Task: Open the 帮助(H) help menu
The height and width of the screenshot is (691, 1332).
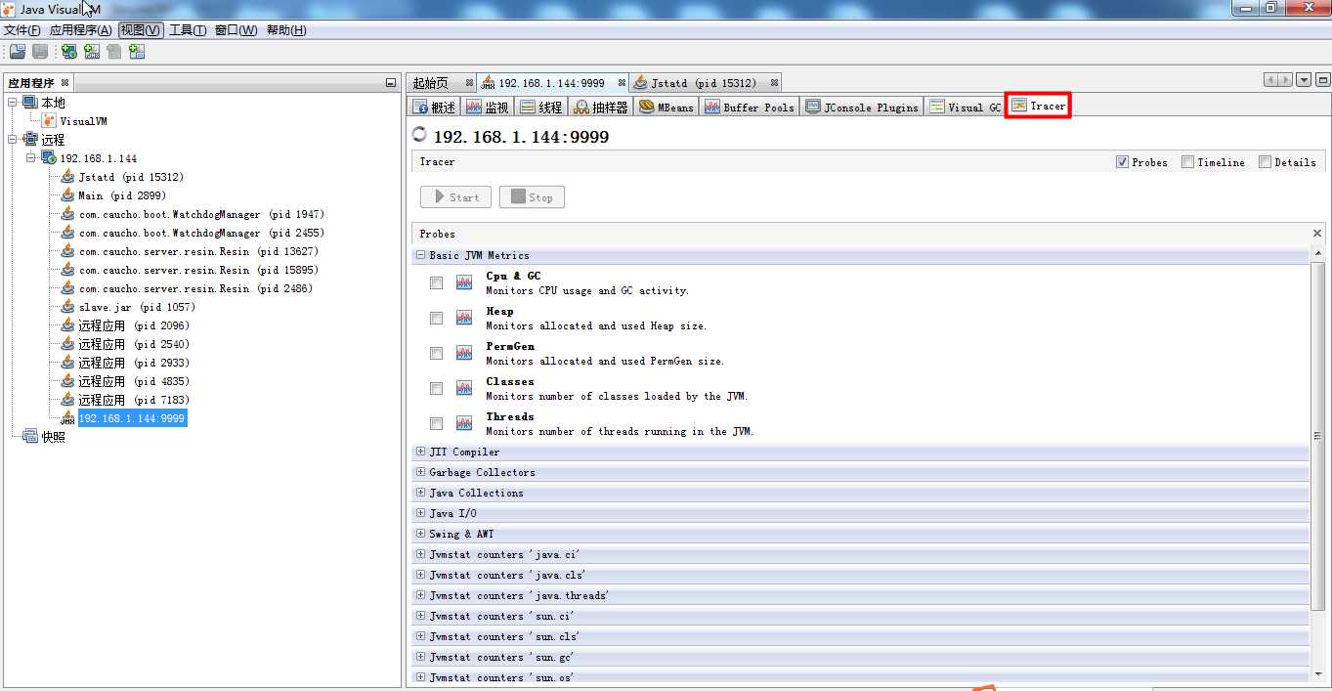Action: (285, 30)
